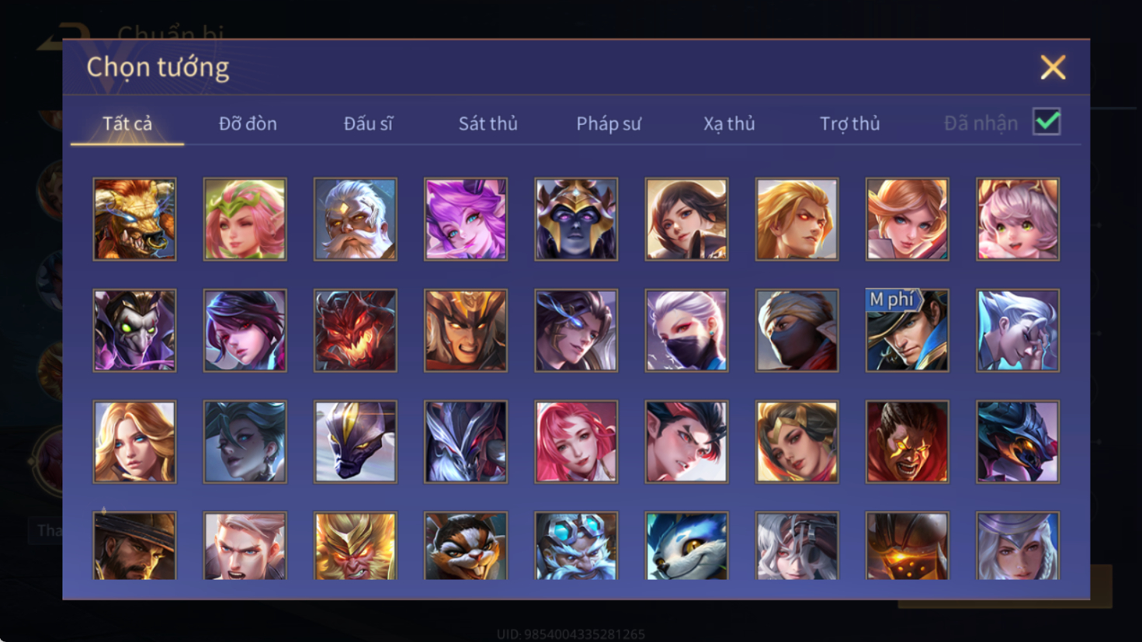The width and height of the screenshot is (1142, 642).
Task: Select the minotaur bull hero portrait
Action: pos(134,219)
